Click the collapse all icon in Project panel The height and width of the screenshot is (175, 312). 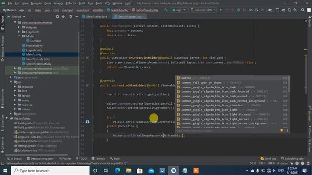point(63,16)
